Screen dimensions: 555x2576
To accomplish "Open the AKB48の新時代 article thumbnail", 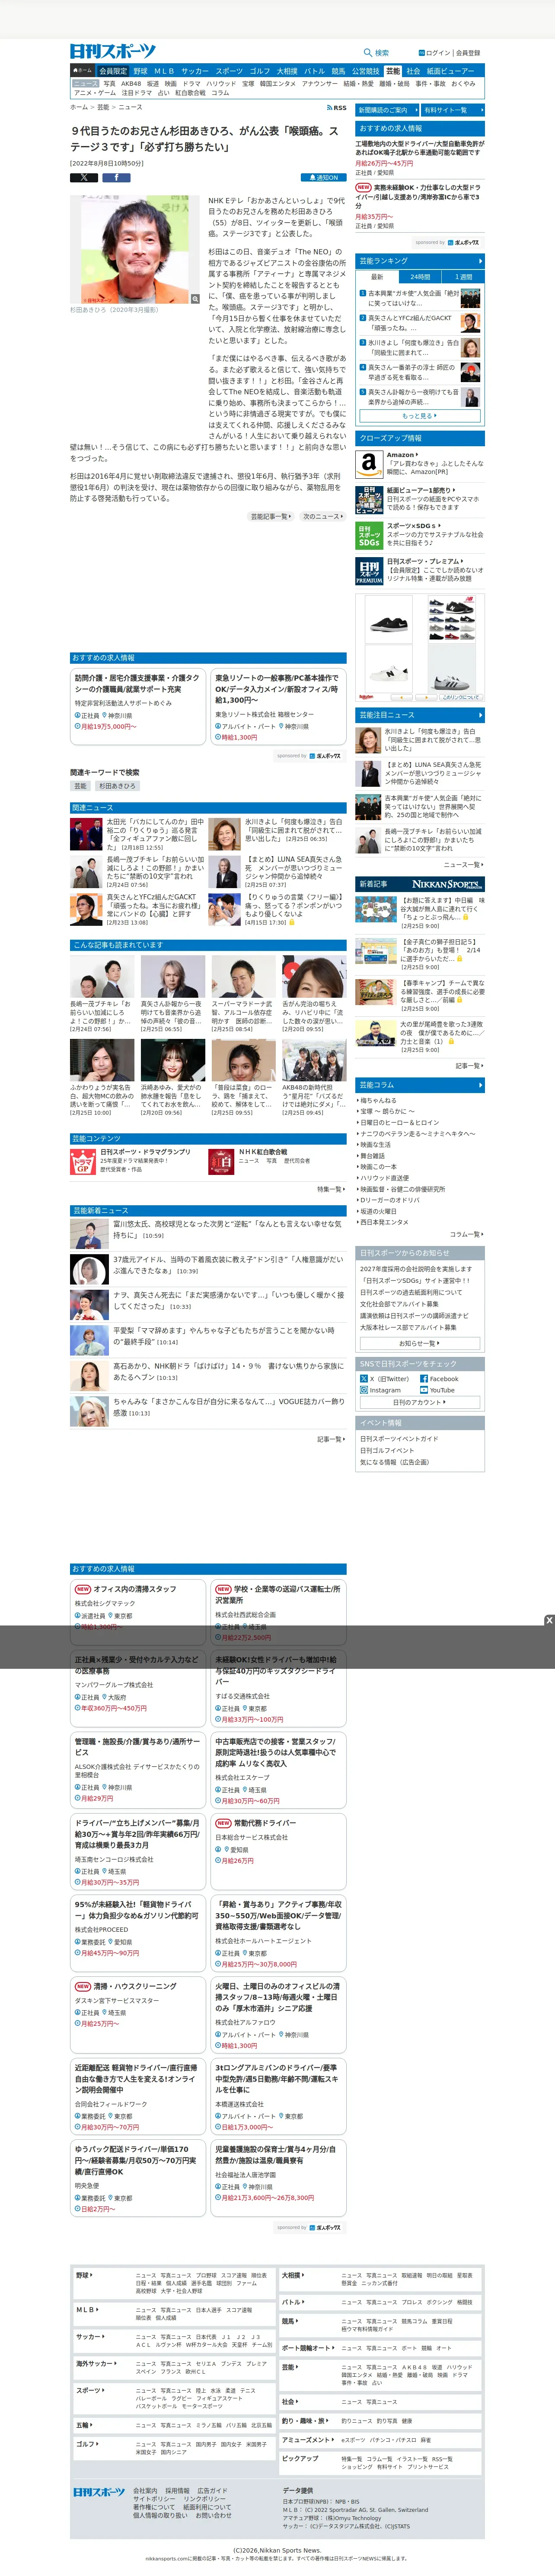I will [314, 1061].
